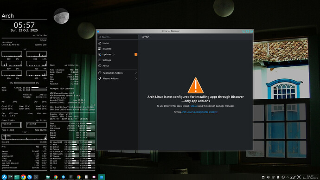Expand Application Addons chevron
320x180 pixels.
pos(136,73)
